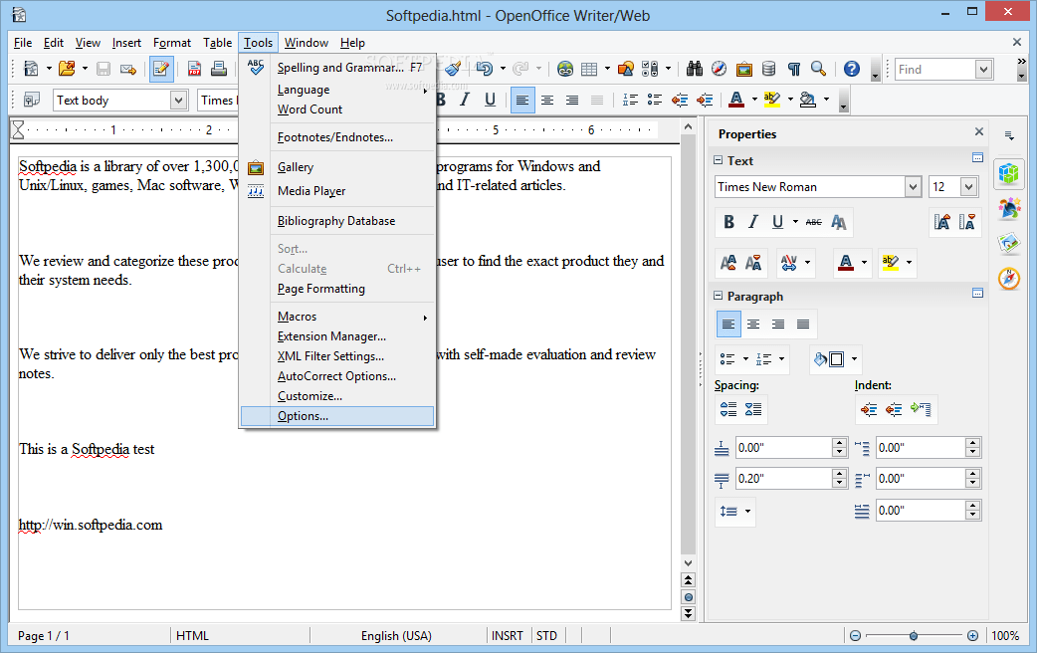
Task: Open the Text body paragraph style dropdown
Action: click(178, 100)
